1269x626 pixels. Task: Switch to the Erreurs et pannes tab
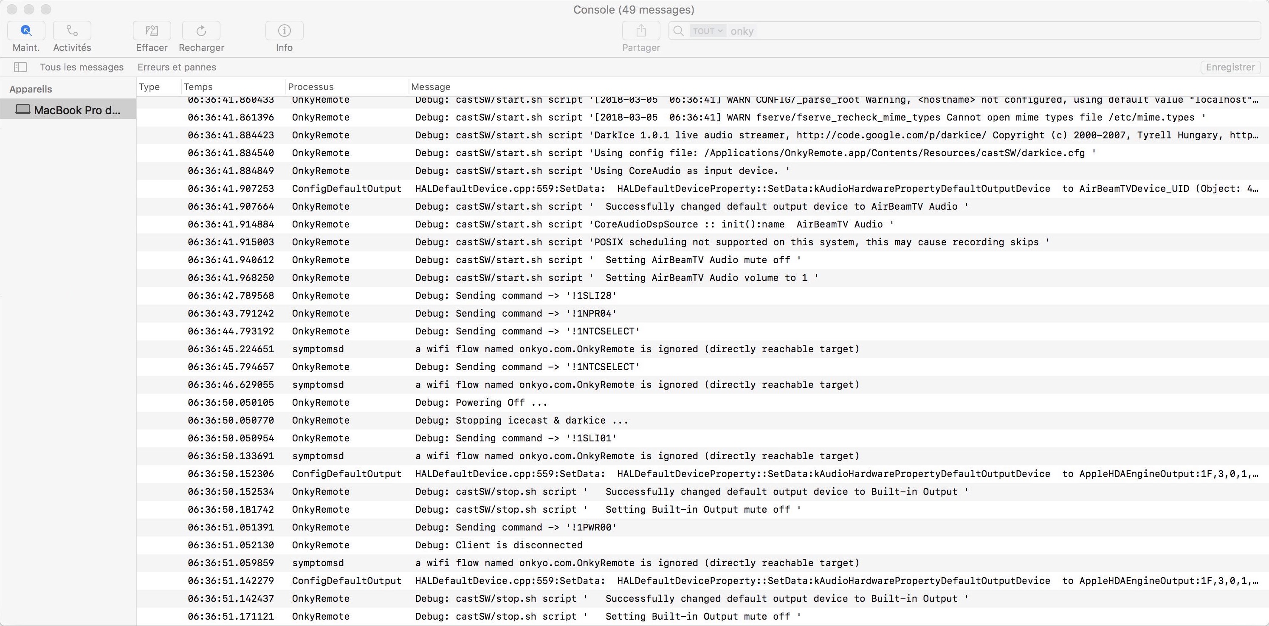pos(177,67)
